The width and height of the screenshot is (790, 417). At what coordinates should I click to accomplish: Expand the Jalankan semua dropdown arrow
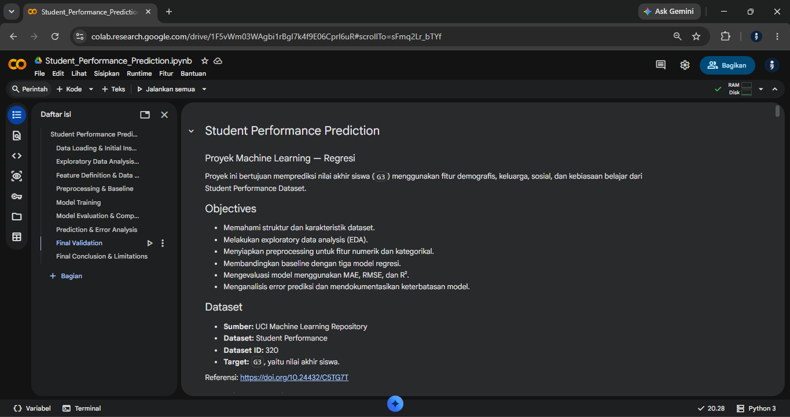[204, 89]
